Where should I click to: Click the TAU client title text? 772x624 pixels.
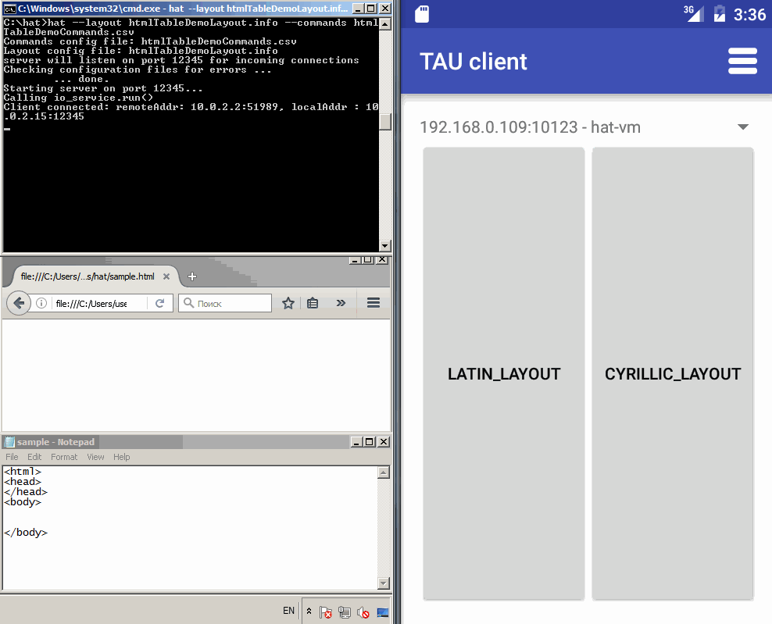click(x=474, y=62)
